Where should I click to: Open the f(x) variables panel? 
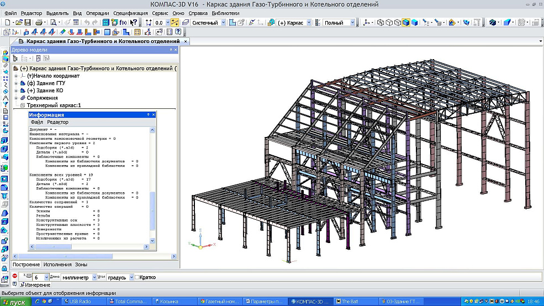[123, 23]
